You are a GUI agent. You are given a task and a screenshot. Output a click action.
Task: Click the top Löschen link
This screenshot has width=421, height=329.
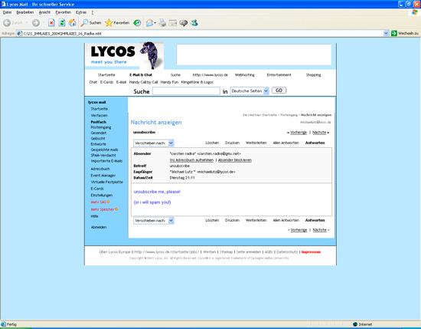(x=212, y=143)
